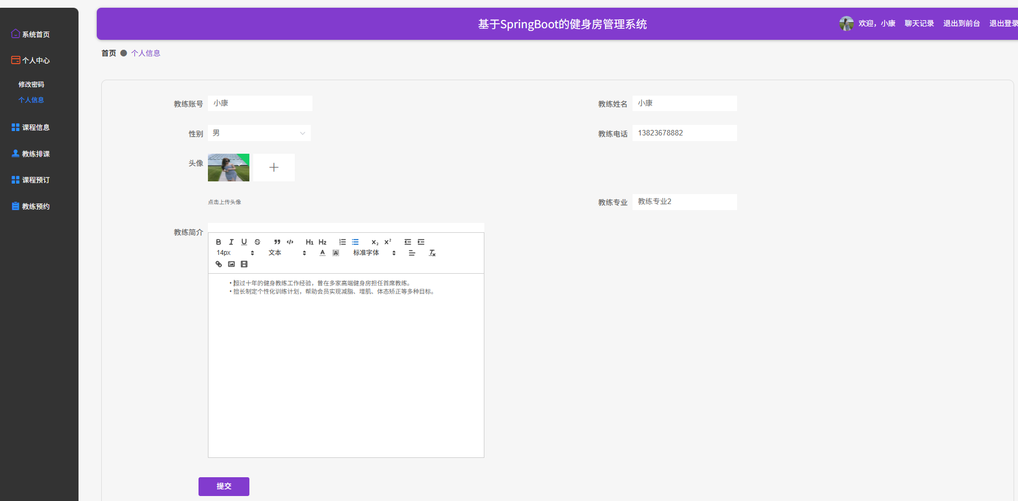Open 系统首页 in the sidebar
The height and width of the screenshot is (501, 1018).
coord(36,34)
